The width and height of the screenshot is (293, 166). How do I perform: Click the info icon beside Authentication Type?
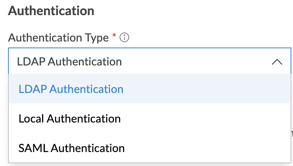tap(124, 38)
